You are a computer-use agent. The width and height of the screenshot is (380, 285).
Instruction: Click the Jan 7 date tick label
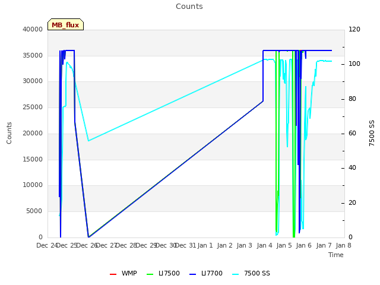(324, 245)
